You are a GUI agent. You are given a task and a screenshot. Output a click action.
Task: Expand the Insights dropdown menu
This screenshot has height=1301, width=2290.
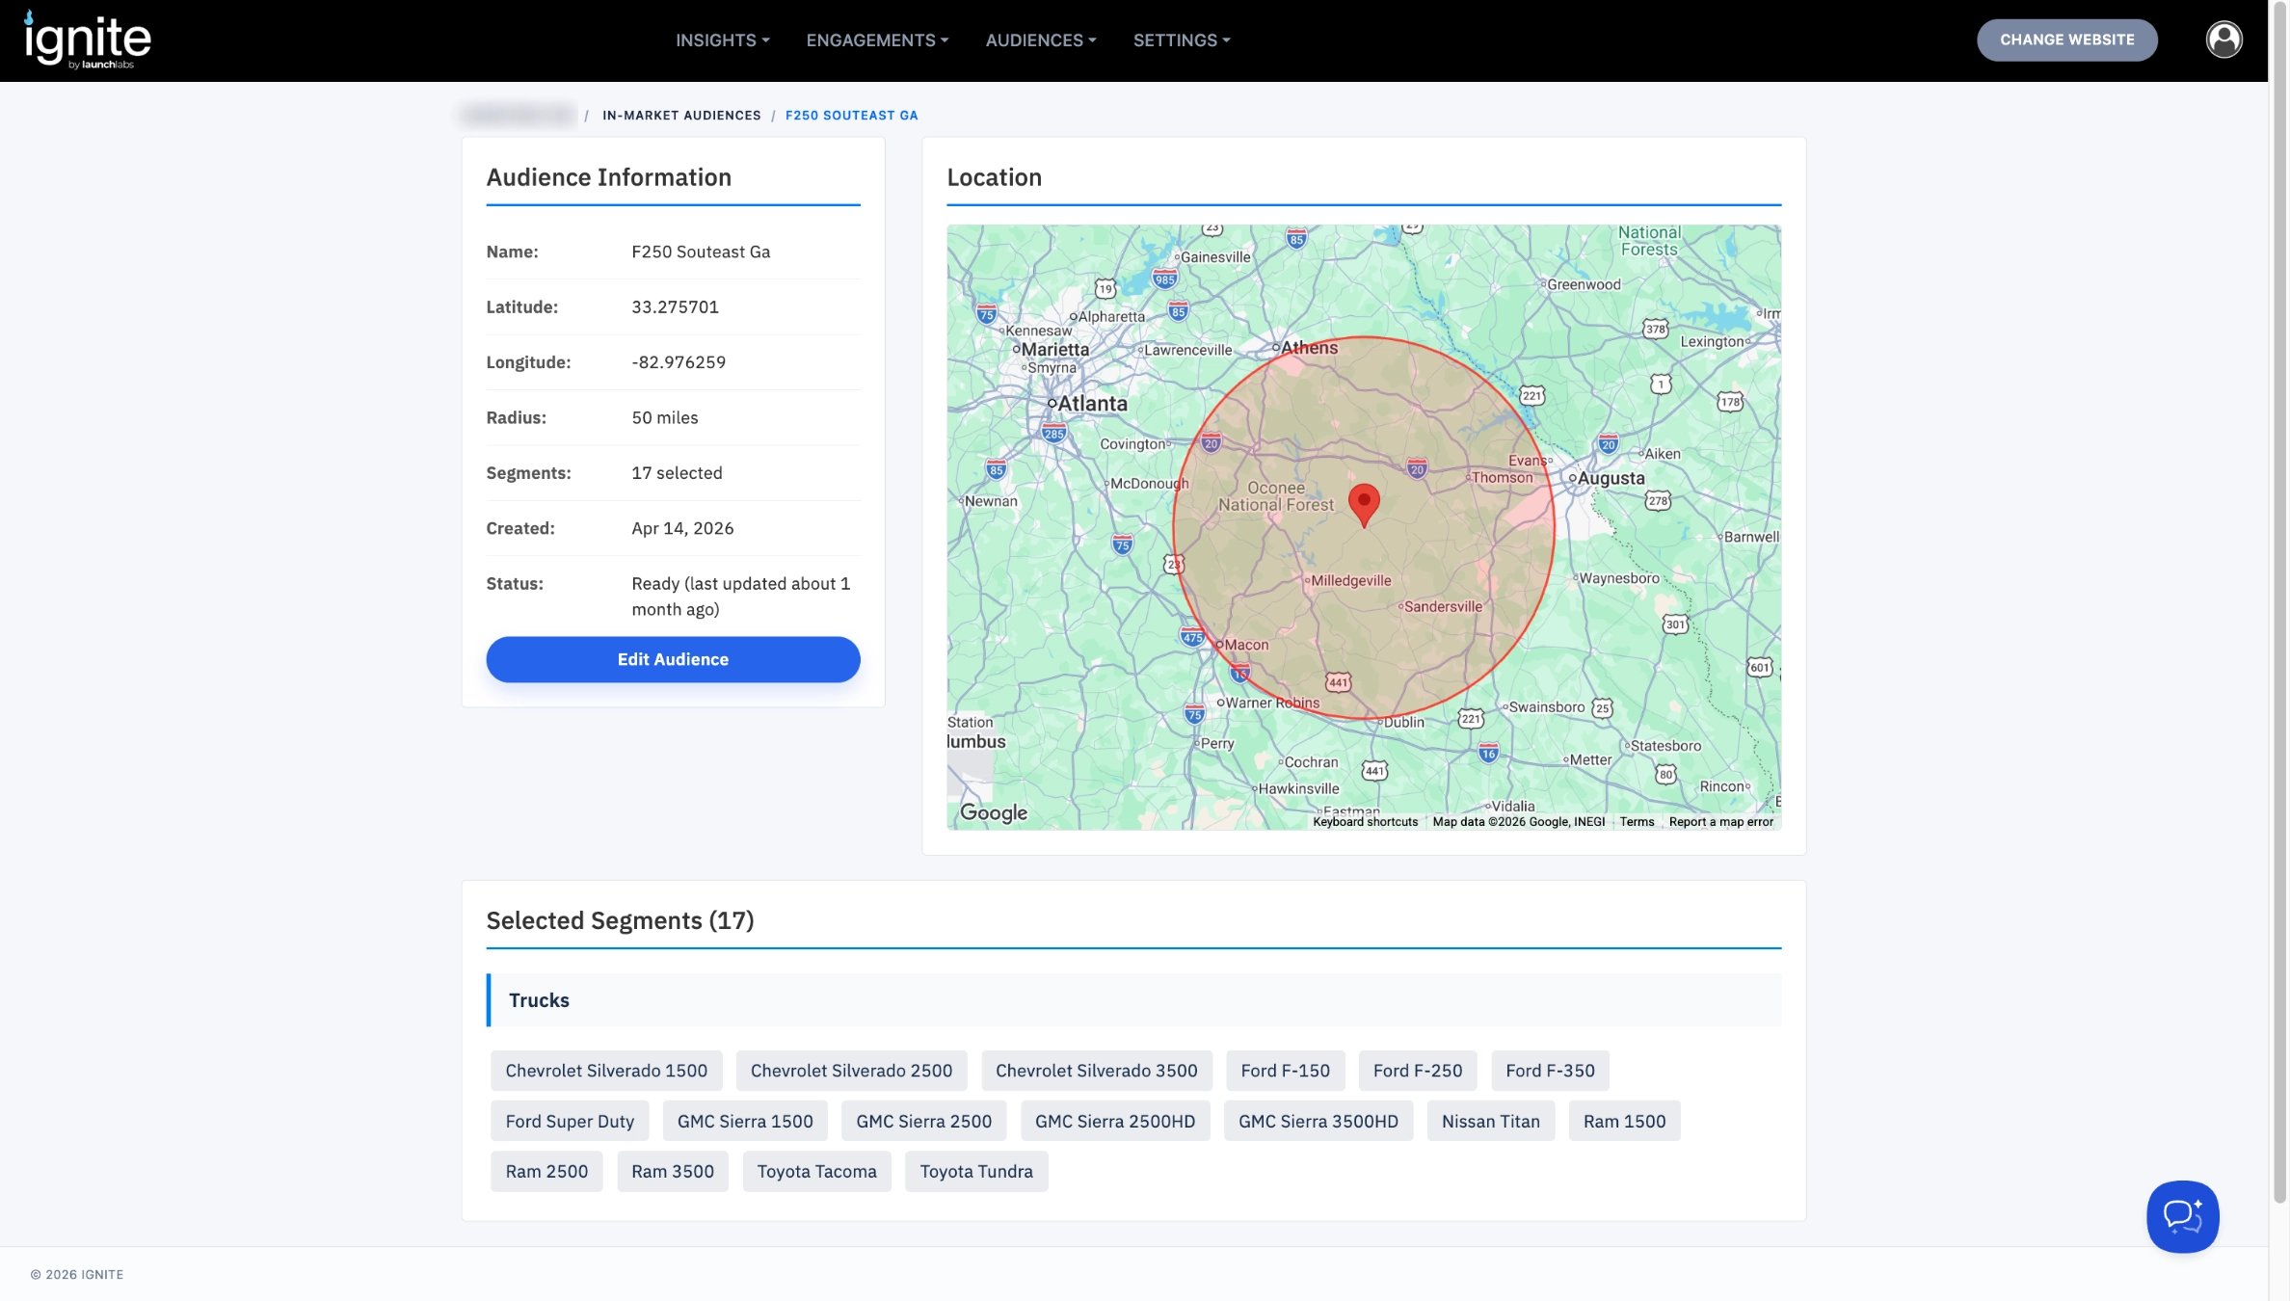722,40
